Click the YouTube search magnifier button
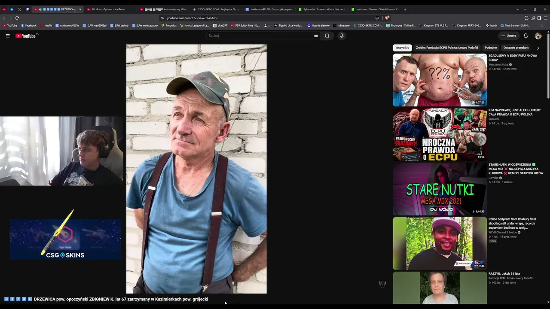Screen dimensions: 550x309 [327, 36]
